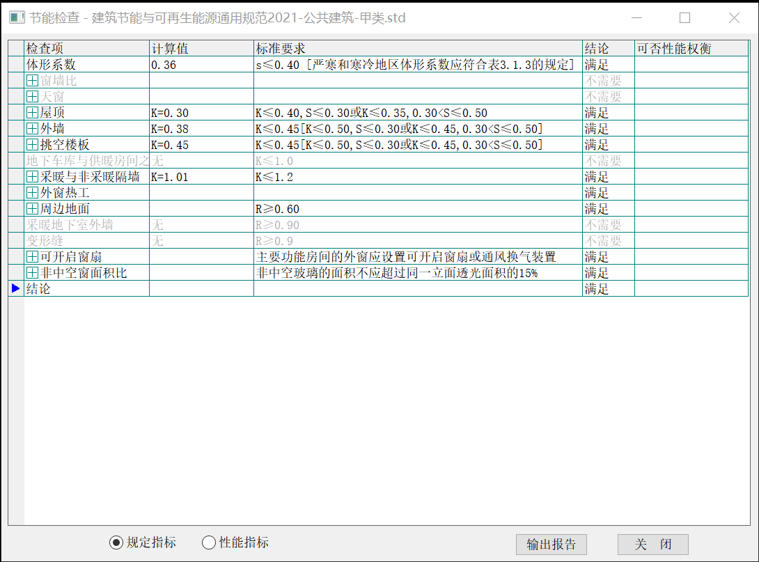Expand the 外墙 row details
The width and height of the screenshot is (759, 562).
(x=32, y=129)
